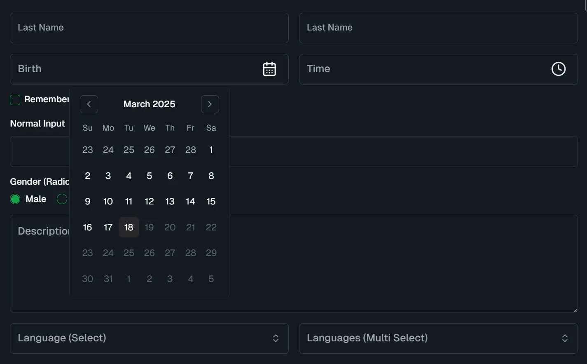Click the Languages multi-select chevron icon
The height and width of the screenshot is (364, 587).
coord(565,338)
